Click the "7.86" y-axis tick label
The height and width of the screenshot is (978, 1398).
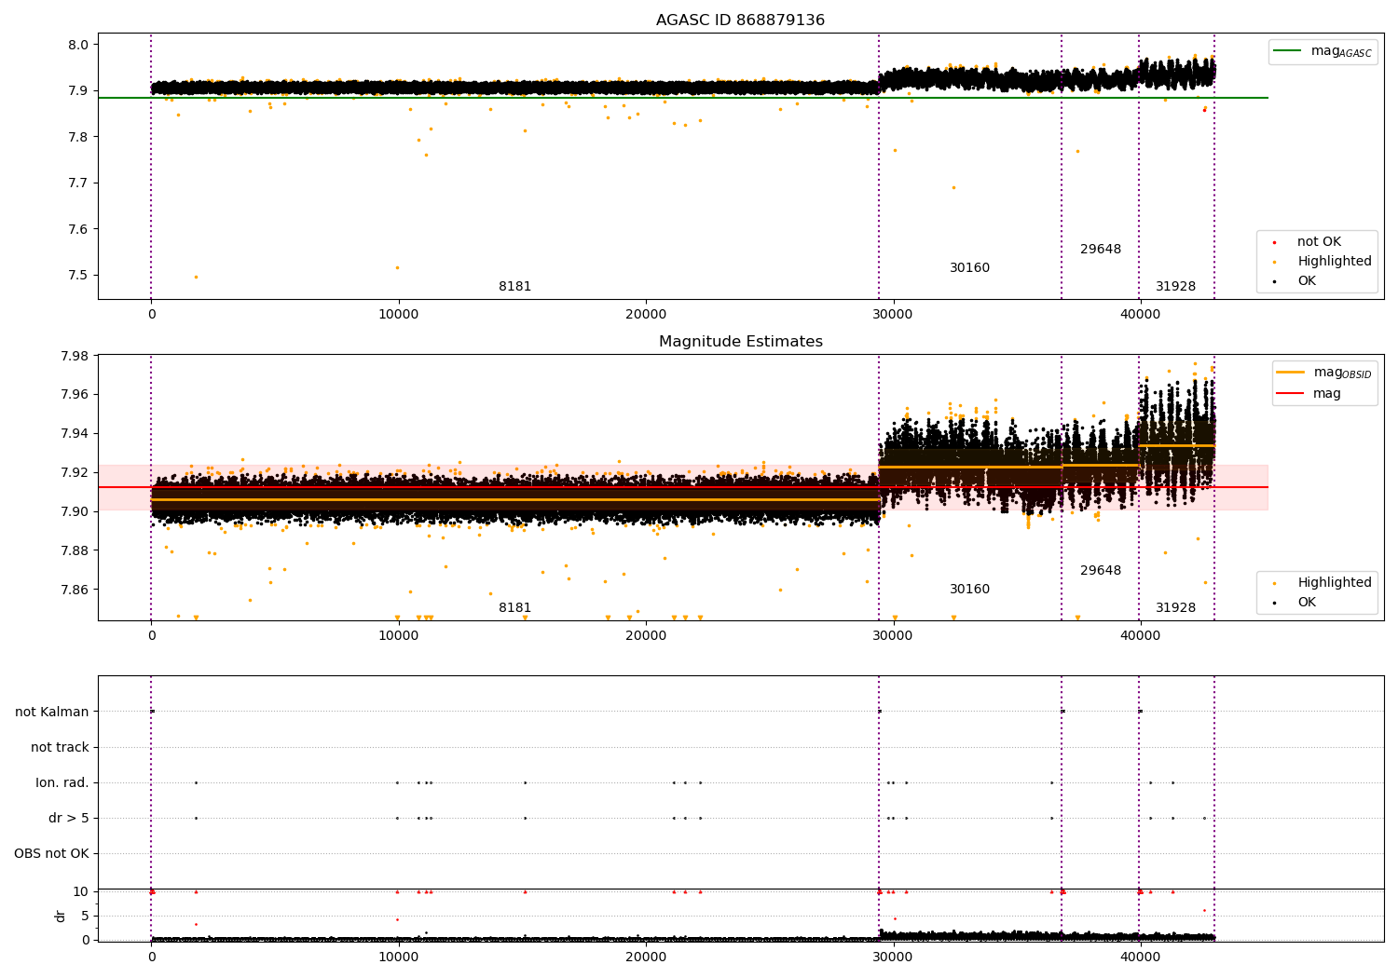pos(75,591)
